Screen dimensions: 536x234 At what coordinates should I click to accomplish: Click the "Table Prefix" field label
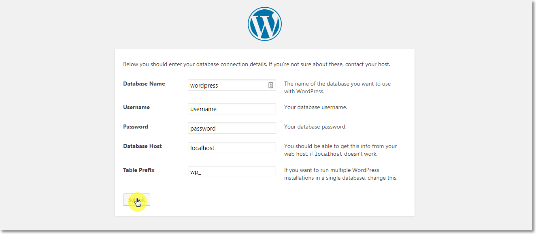[x=139, y=170]
